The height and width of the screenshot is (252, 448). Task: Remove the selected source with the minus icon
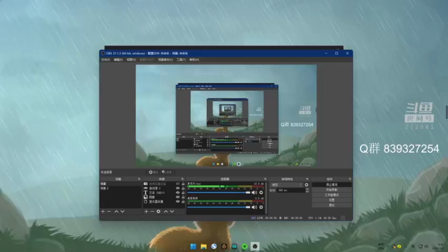tap(152, 212)
